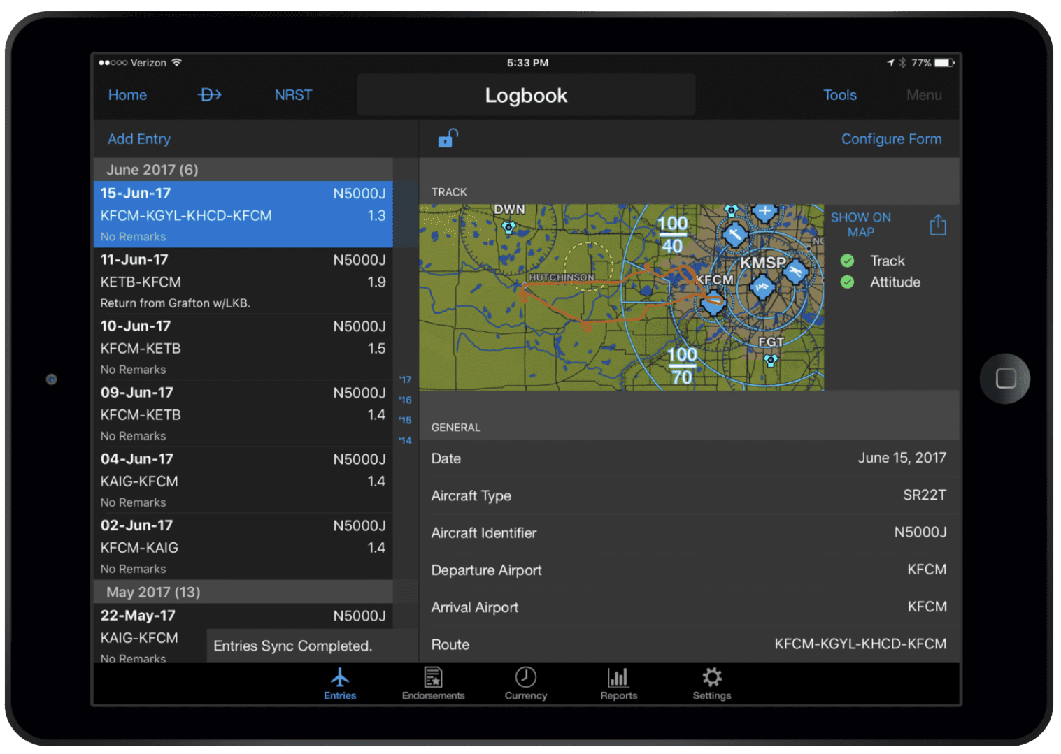Uncheck the Track checkbox
This screenshot has width=1061, height=754.
[847, 261]
